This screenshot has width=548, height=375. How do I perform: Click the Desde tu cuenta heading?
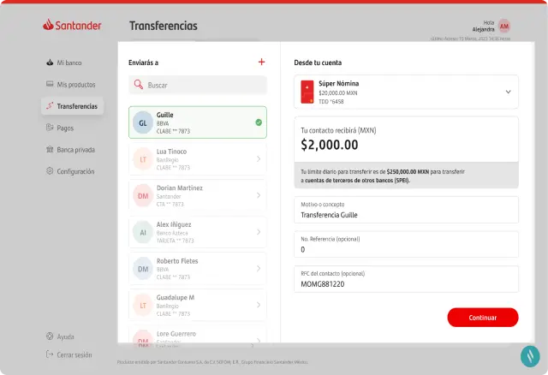pyautogui.click(x=318, y=62)
